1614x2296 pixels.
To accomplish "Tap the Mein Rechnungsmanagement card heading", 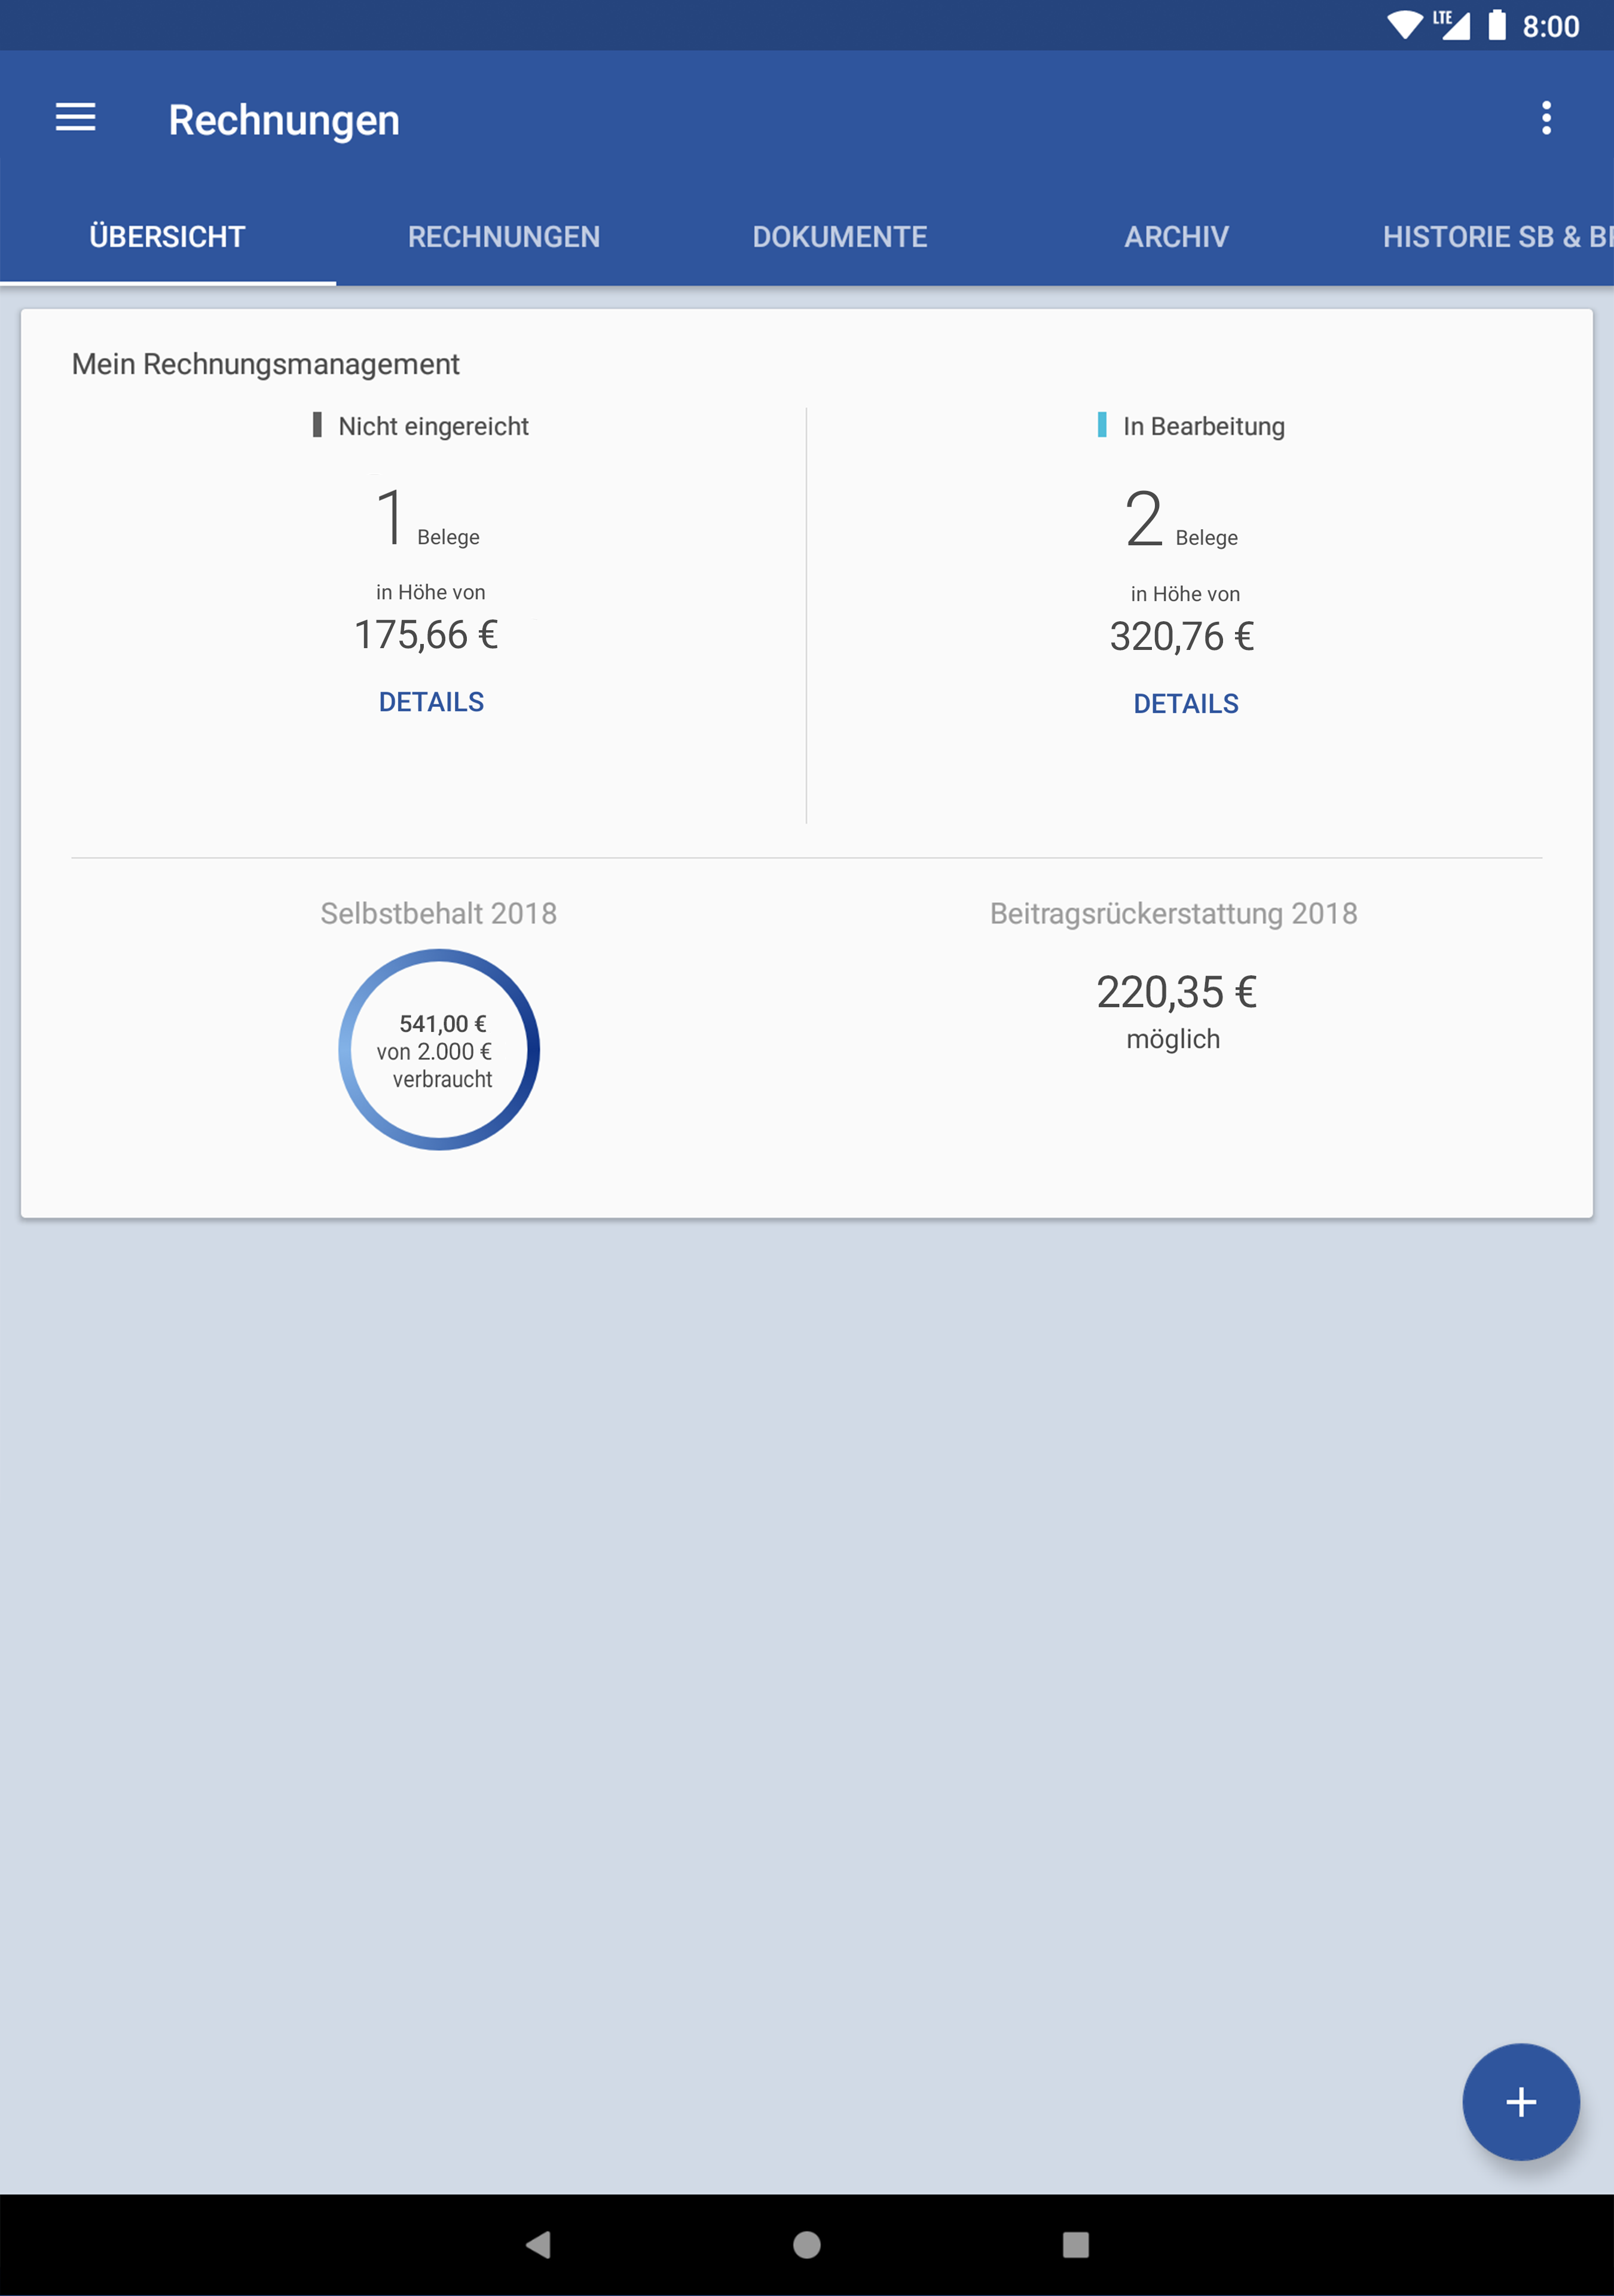I will point(266,364).
